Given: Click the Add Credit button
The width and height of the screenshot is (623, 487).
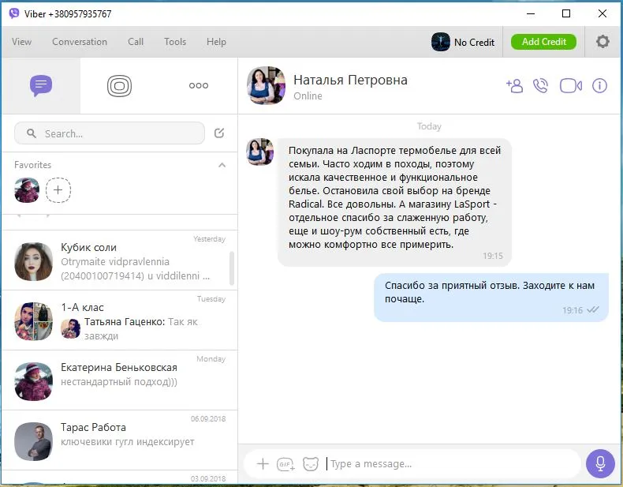Looking at the screenshot, I should tap(543, 42).
